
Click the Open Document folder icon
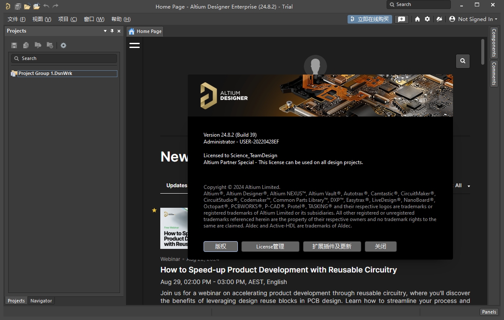tap(27, 6)
